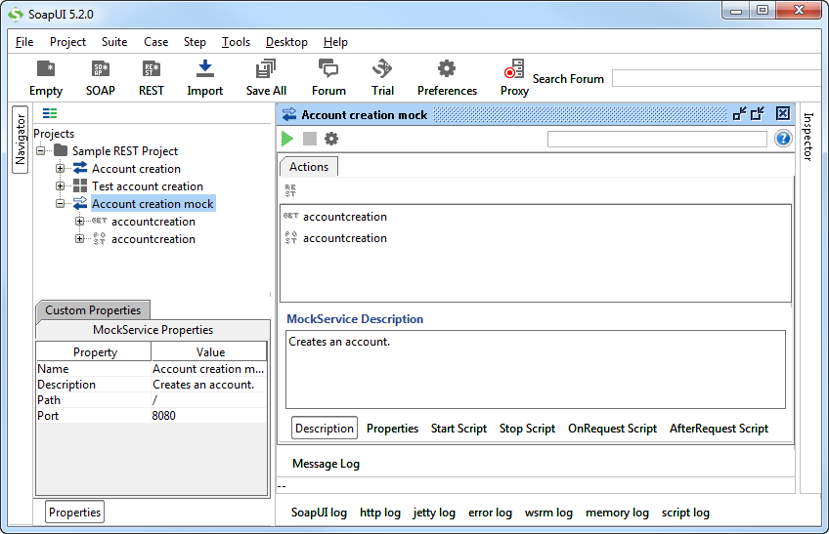Show the http log
This screenshot has width=829, height=534.
(380, 513)
